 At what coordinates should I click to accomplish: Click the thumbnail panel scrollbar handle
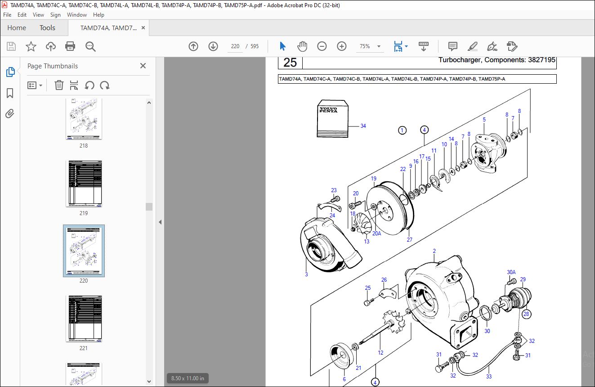coord(149,207)
